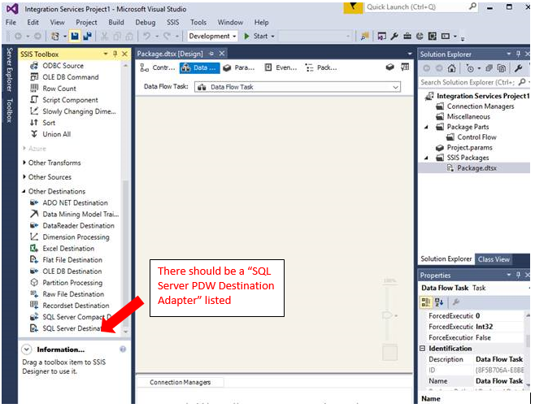
Task: Choose Recordset Destination item
Action: 76,306
